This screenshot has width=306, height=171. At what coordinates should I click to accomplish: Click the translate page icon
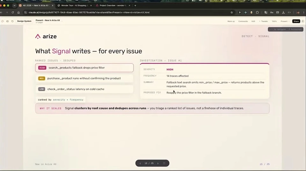(266, 12)
